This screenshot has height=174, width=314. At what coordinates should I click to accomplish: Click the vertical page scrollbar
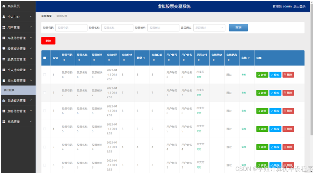[x=312, y=70]
